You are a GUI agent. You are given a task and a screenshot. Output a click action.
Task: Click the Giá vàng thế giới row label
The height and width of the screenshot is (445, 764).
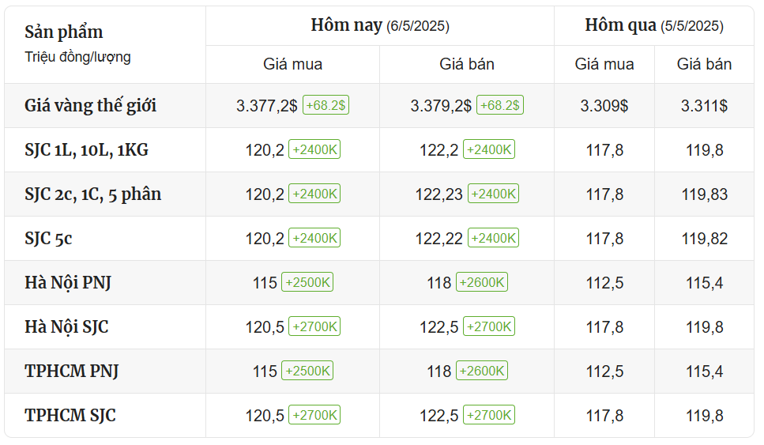90,105
